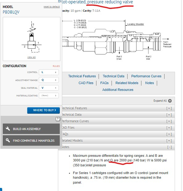This screenshot has height=191, width=183.
Task: Click the wrench icon on Build an Assembly
Action: 8,129
